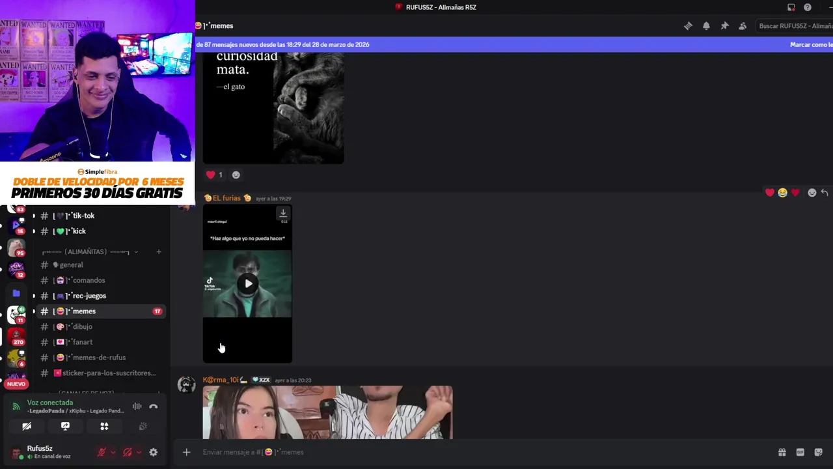Open the dibujo channel
The height and width of the screenshot is (469, 833).
pos(99,327)
